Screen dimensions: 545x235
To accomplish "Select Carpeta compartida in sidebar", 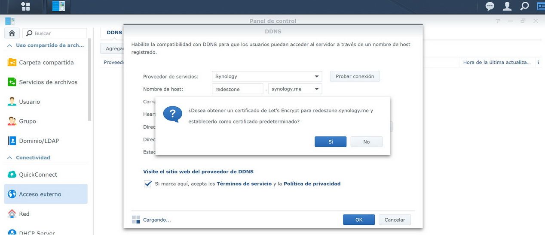I will pyautogui.click(x=46, y=62).
